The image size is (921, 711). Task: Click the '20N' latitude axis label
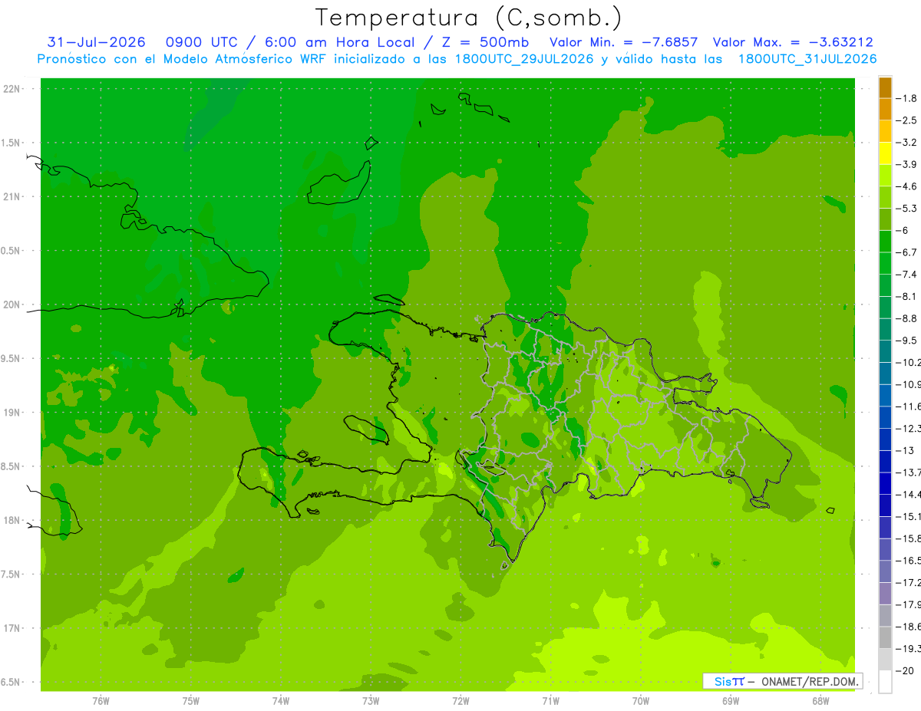click(12, 304)
